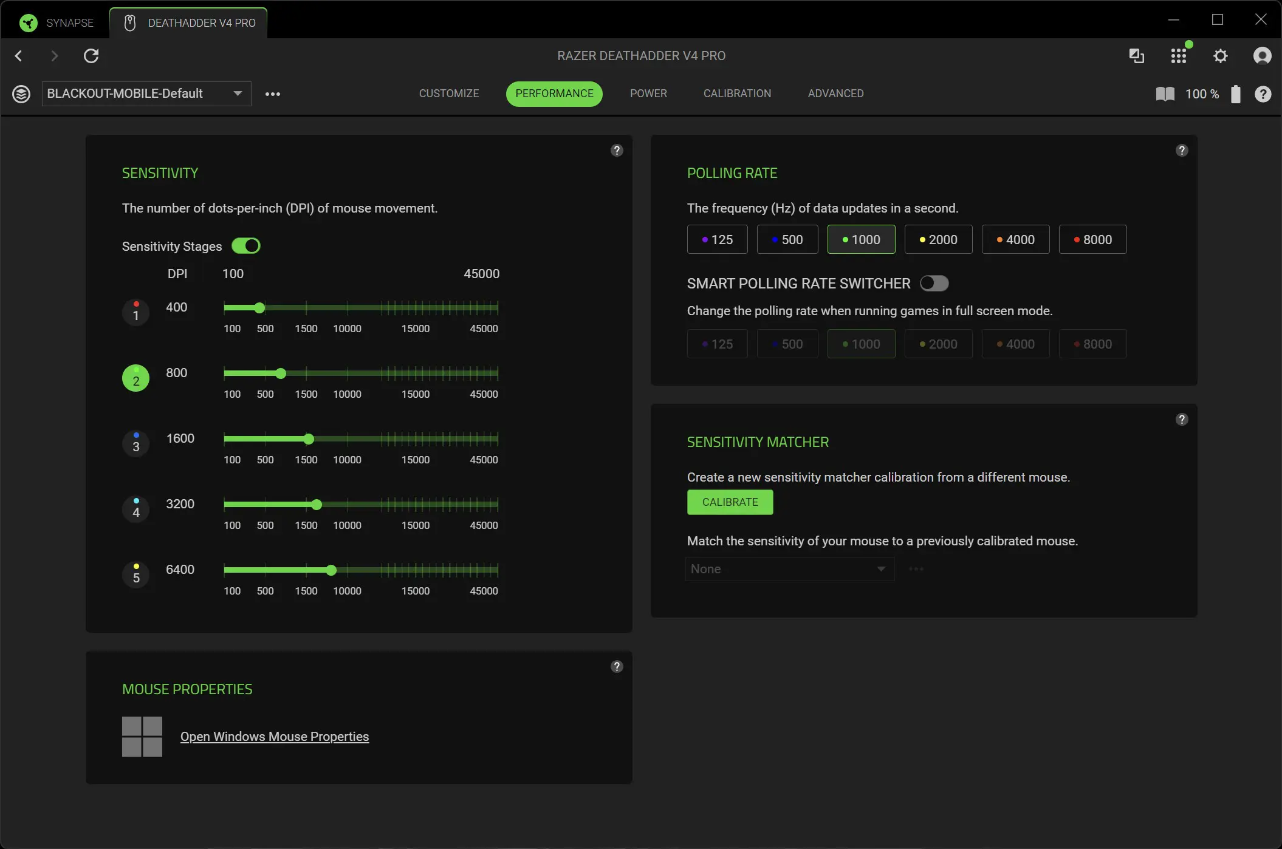Screen dimensions: 1282x849
Task: Open Polling Rate panel help icon
Action: (1182, 151)
